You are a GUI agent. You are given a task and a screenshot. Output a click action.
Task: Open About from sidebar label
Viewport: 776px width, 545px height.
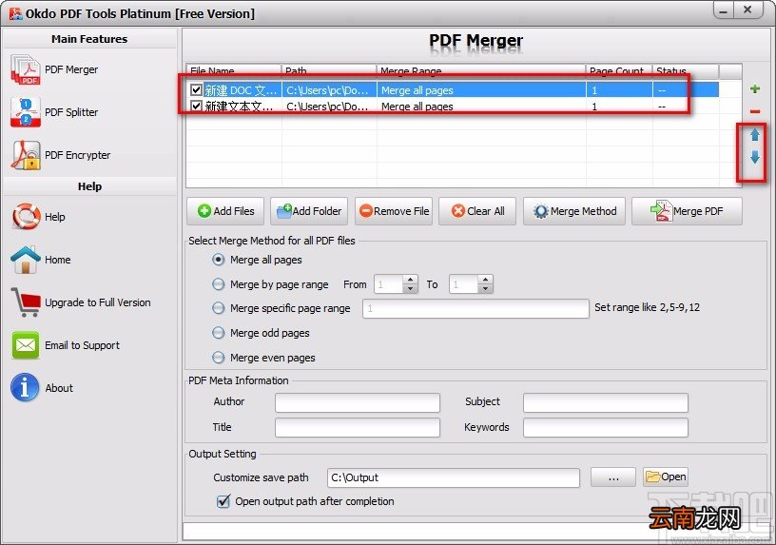coord(59,388)
